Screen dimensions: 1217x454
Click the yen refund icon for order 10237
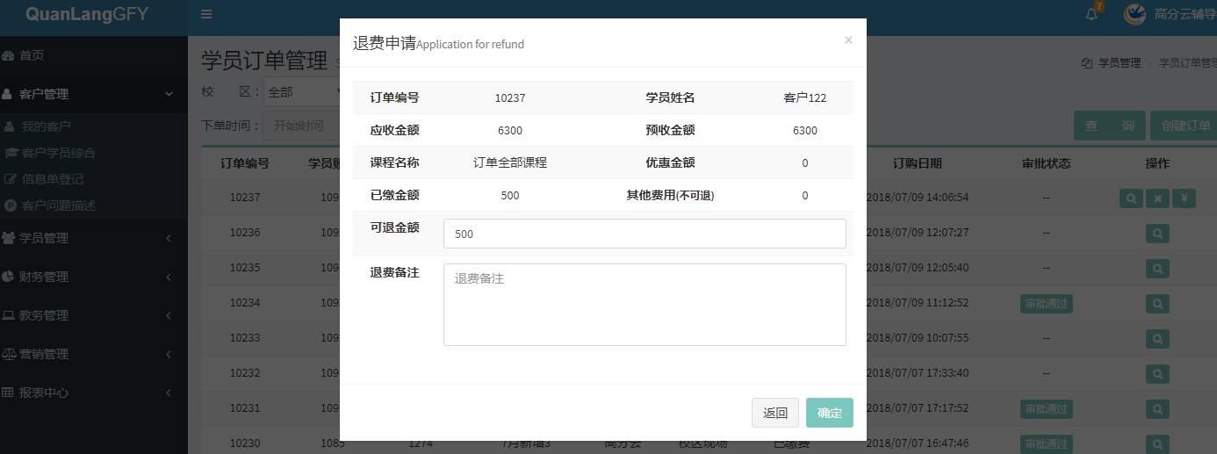1184,198
